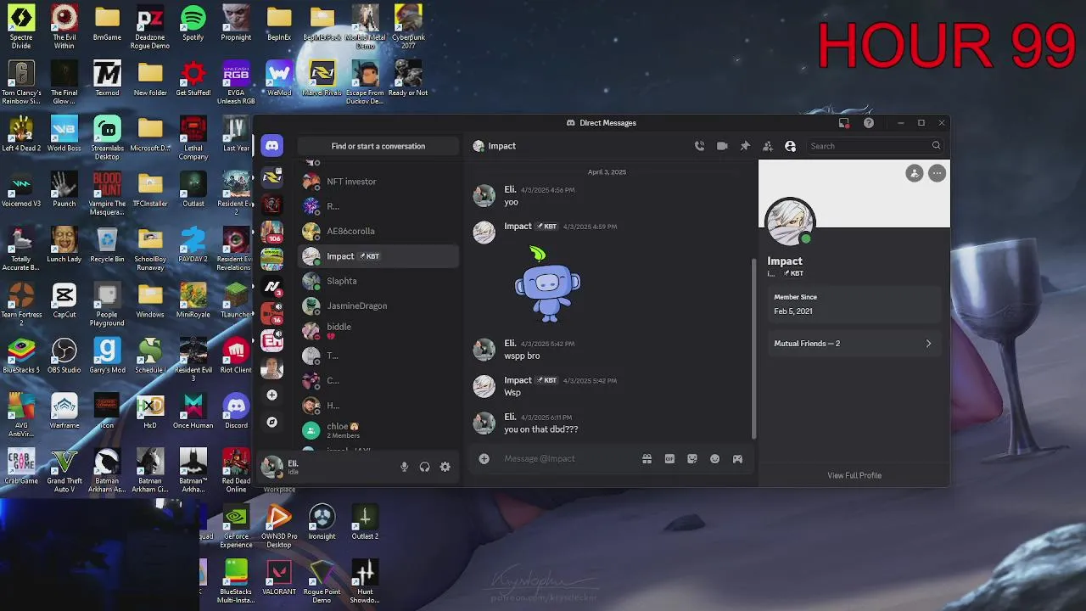This screenshot has height=611, width=1086.
Task: Open Discord user settings gear
Action: coord(445,467)
